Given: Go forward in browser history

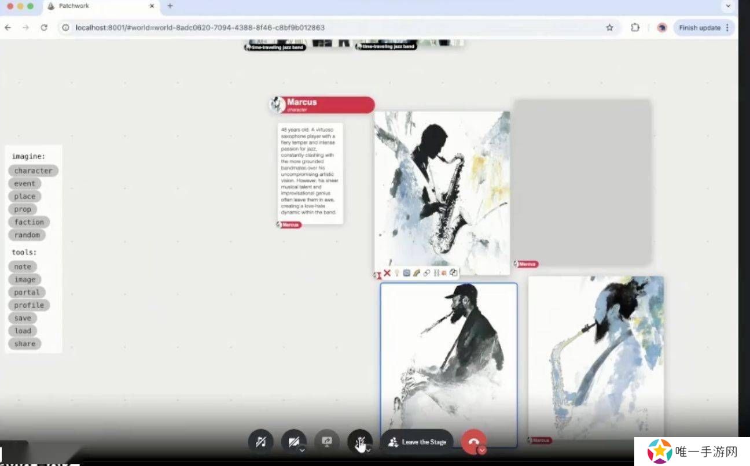Looking at the screenshot, I should (x=25, y=27).
